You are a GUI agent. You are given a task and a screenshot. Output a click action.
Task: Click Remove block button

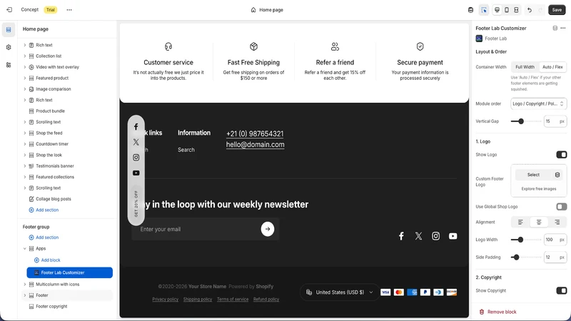click(497, 312)
